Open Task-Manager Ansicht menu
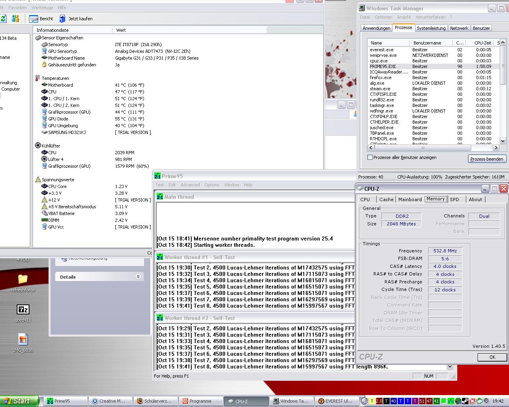This screenshot has height=407, width=509. pos(404,17)
